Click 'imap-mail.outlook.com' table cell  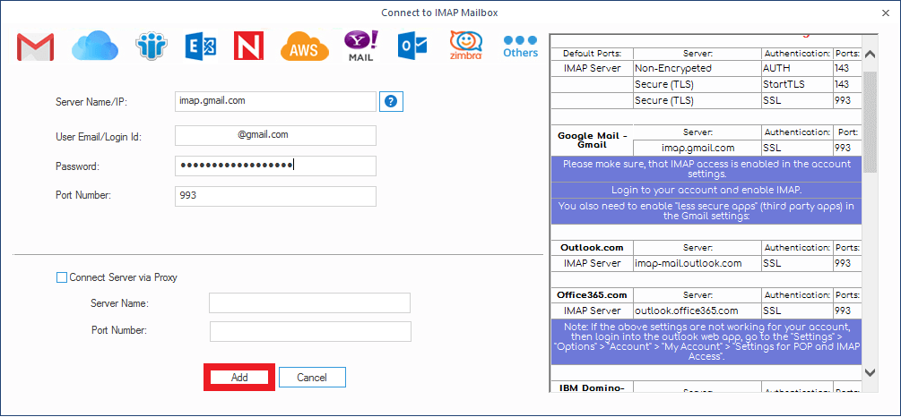(697, 264)
